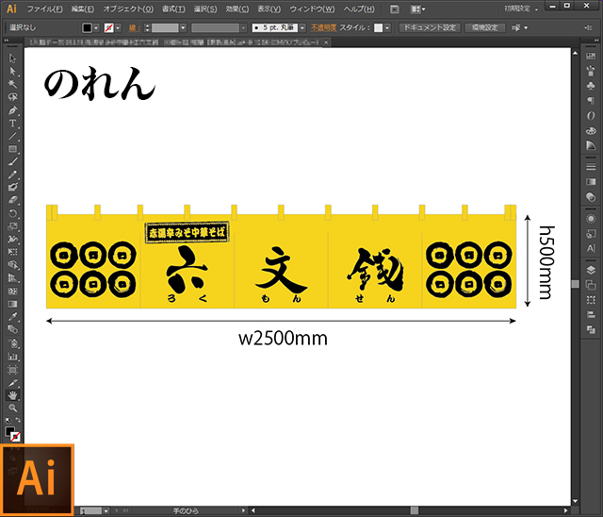
Task: Click the 環境設定 button
Action: point(486,28)
